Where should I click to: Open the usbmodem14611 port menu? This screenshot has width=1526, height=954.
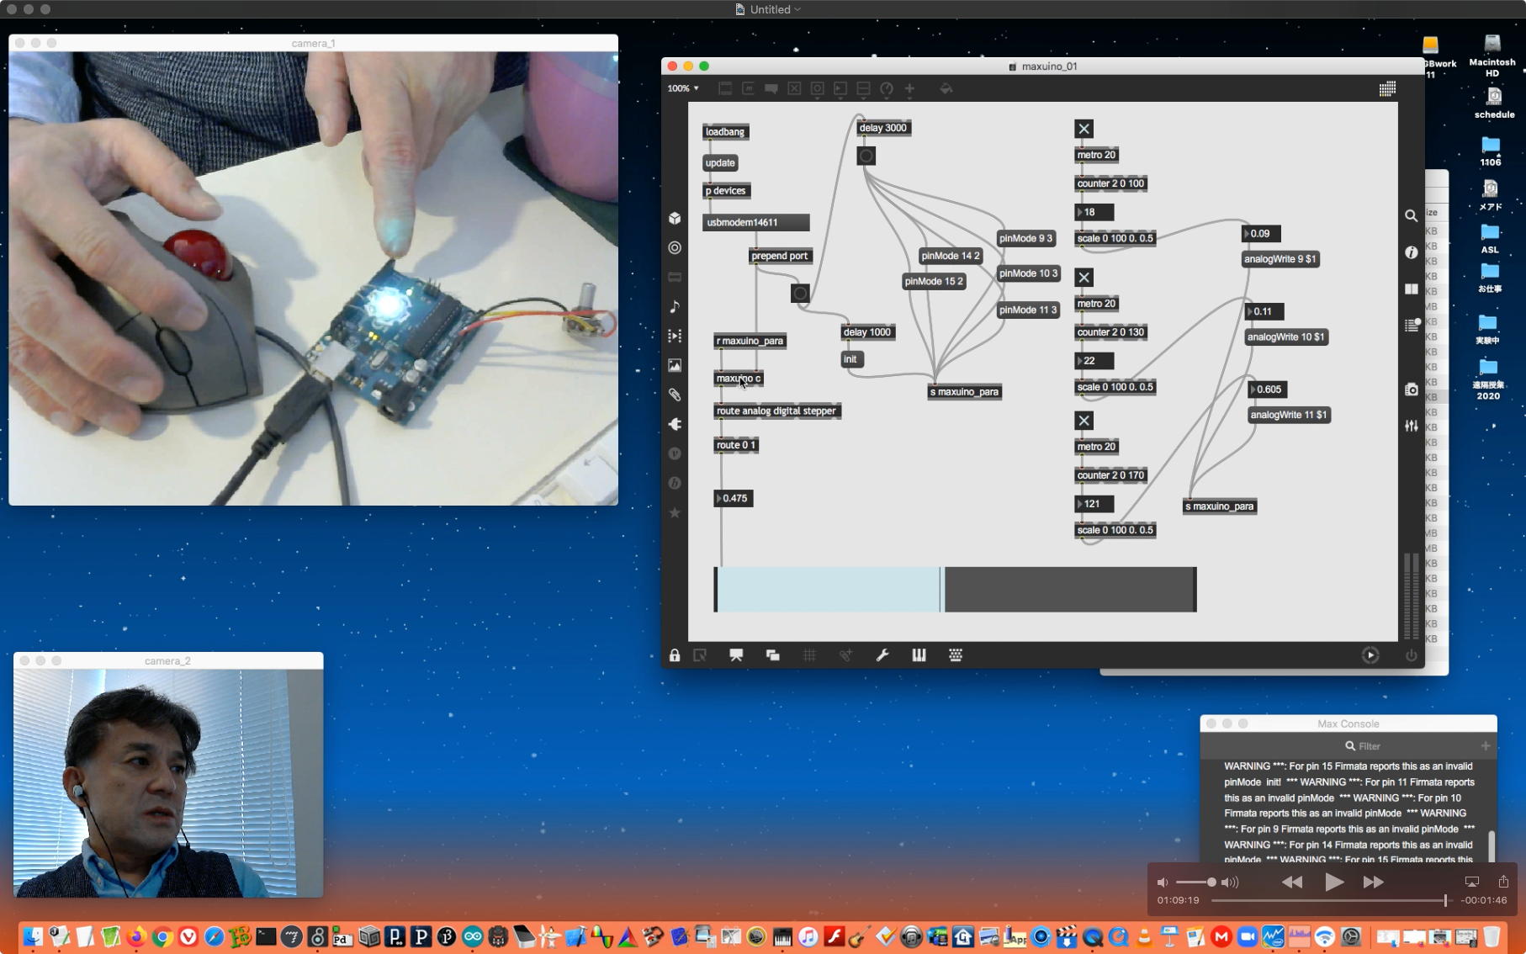point(755,222)
